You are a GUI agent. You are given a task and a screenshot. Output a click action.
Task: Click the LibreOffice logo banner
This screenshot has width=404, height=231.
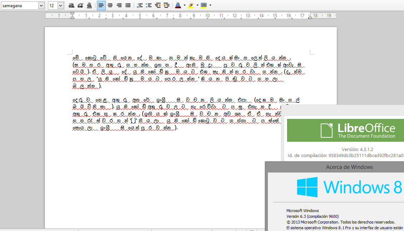(345, 131)
